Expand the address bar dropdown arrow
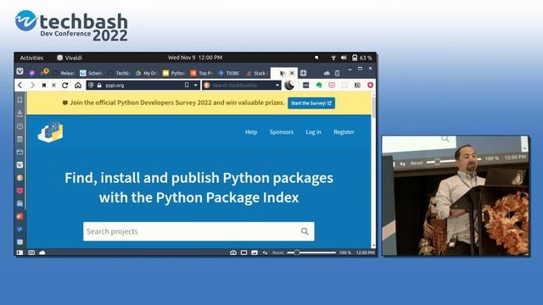Image resolution: width=543 pixels, height=305 pixels. [196, 85]
